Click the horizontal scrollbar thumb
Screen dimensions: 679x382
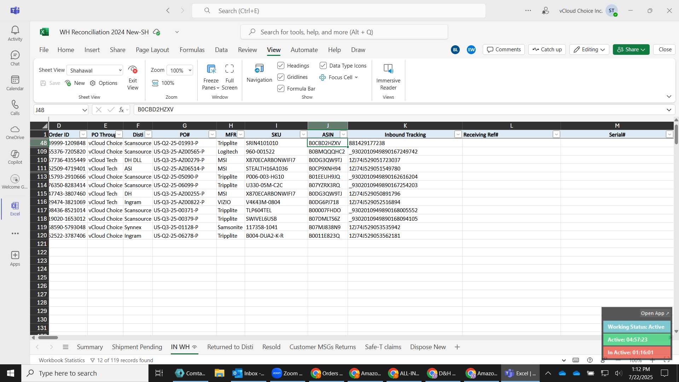point(48,337)
